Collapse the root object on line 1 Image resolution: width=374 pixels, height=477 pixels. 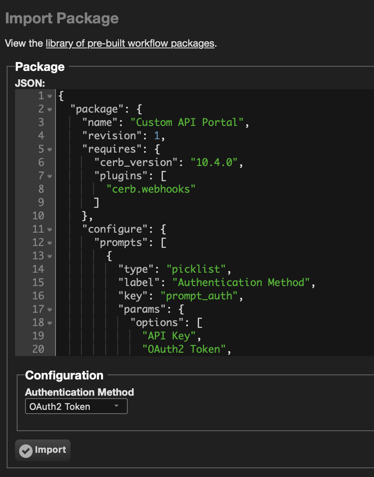(50, 96)
